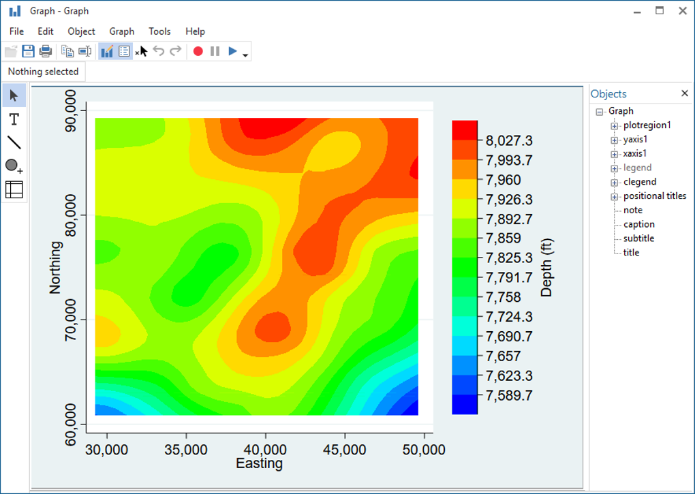695x494 pixels.
Task: Select the Add Text tool
Action: tap(14, 120)
